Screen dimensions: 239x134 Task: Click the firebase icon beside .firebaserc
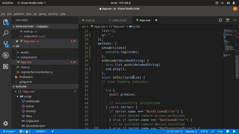16,77
